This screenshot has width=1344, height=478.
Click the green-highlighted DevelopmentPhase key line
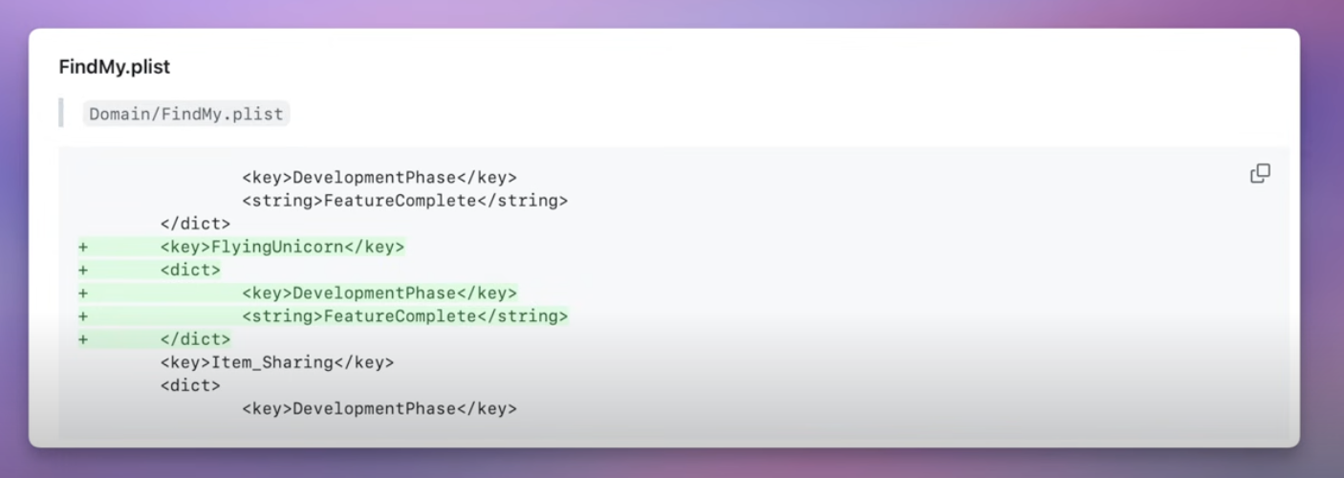(x=379, y=293)
